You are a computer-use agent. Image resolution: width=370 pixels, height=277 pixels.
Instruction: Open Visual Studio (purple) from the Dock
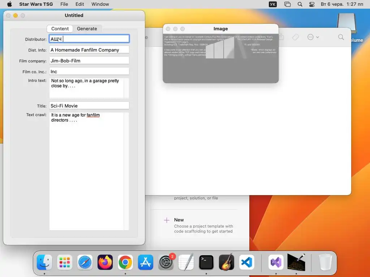click(x=276, y=262)
